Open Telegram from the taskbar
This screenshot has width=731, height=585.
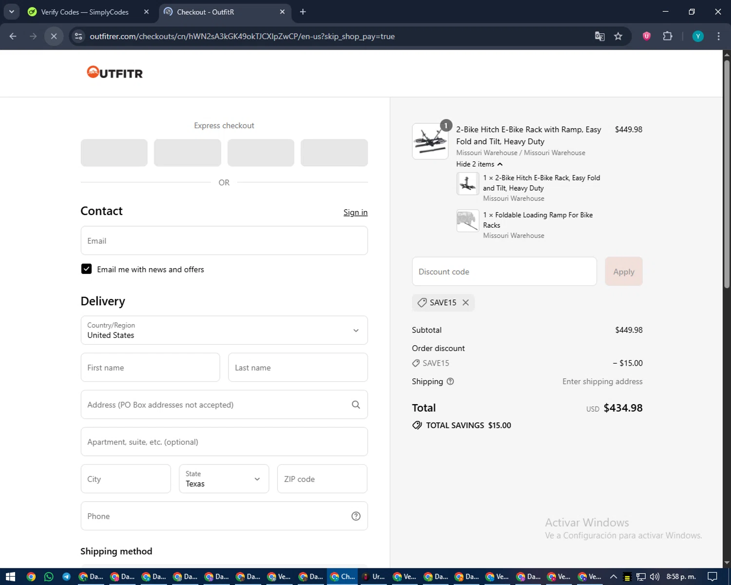66,577
